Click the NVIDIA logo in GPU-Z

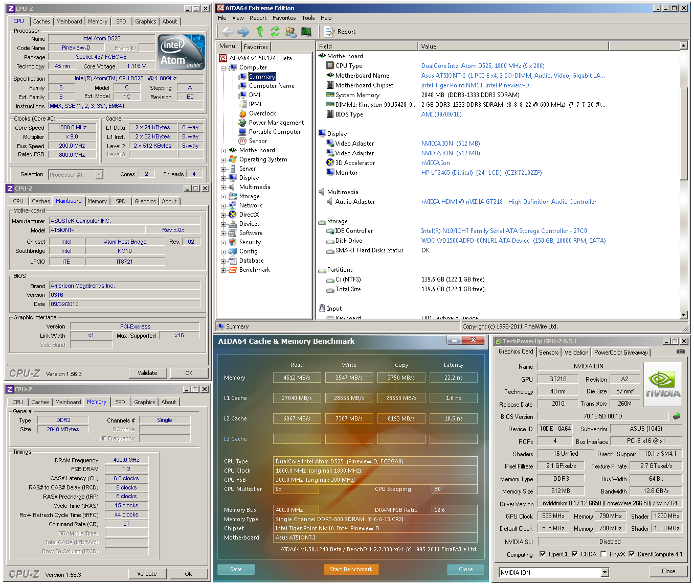(663, 385)
